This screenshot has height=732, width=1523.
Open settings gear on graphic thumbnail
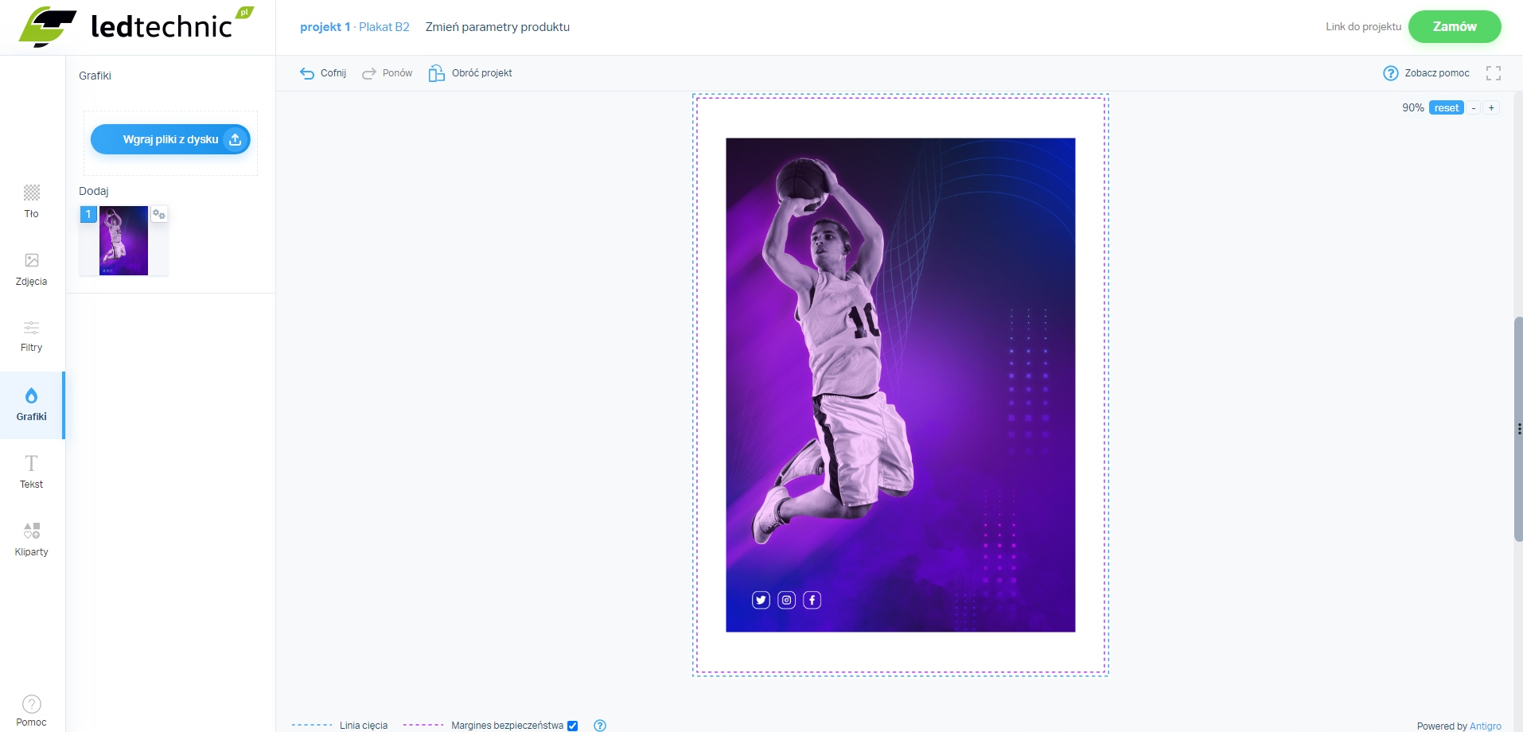pos(159,214)
